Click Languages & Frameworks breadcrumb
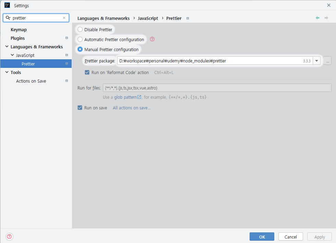Image resolution: width=336 pixels, height=243 pixels. [x=104, y=19]
